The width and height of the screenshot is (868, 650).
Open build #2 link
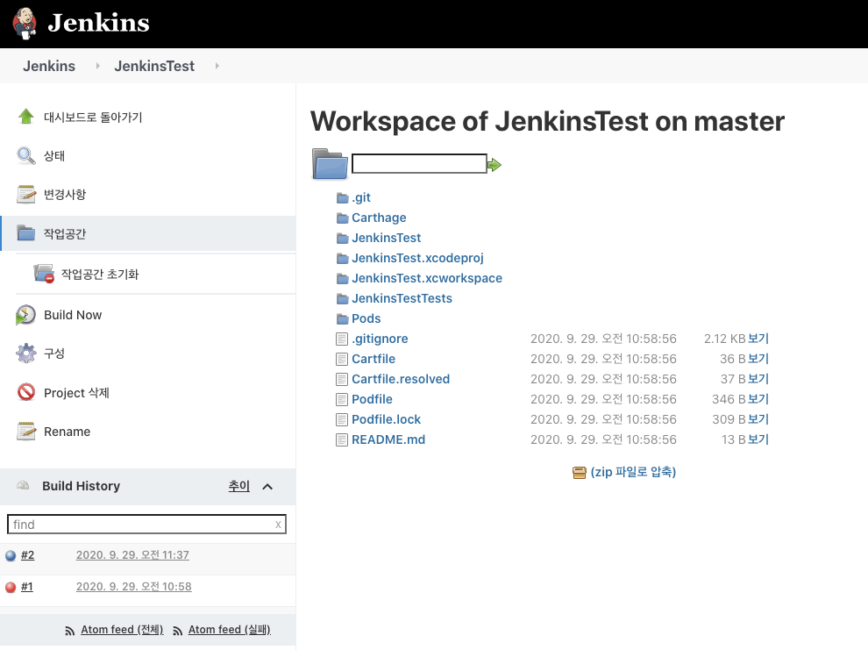[x=28, y=555]
